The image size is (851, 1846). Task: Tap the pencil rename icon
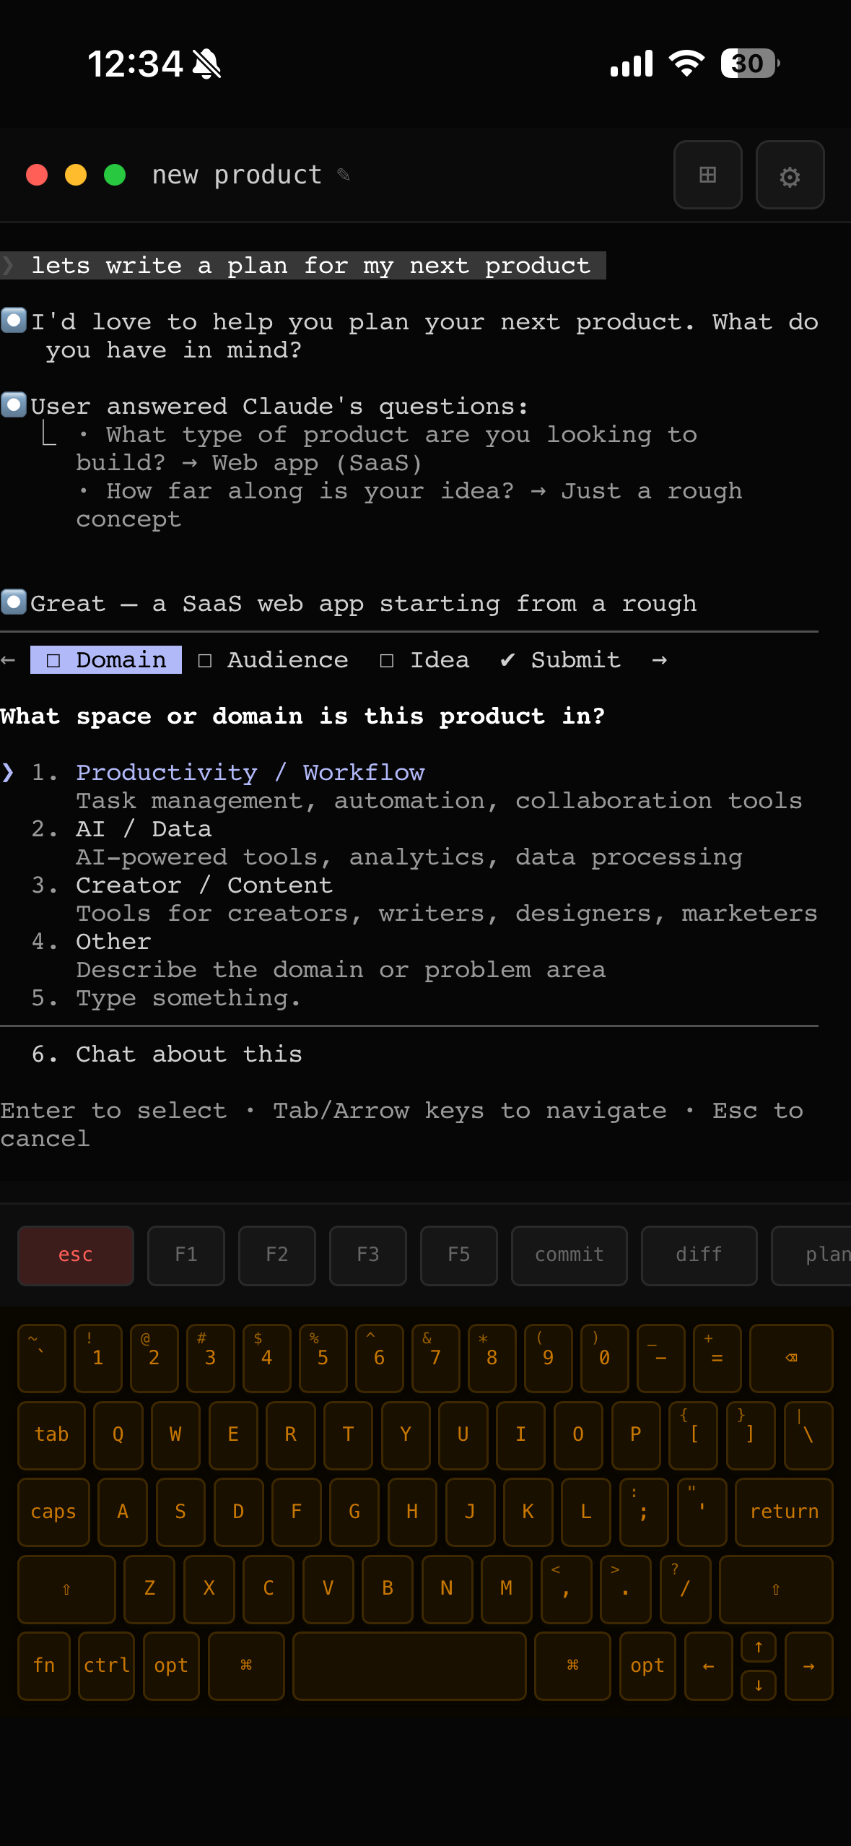(x=344, y=175)
